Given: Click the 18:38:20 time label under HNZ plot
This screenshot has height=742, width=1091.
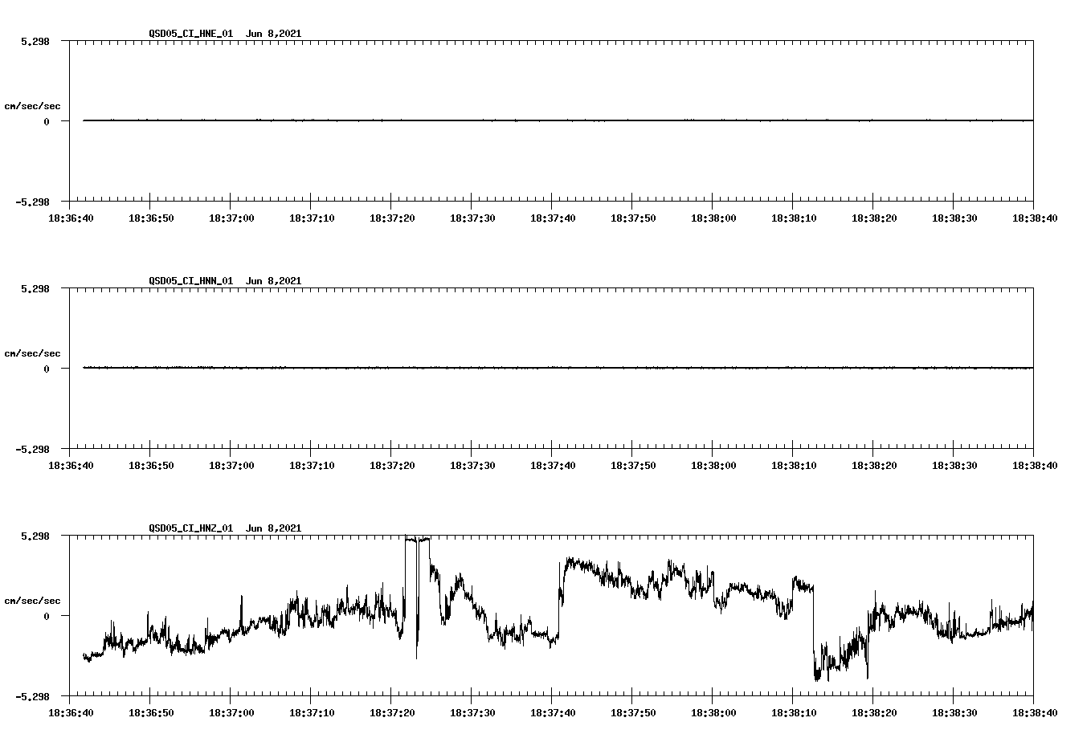Looking at the screenshot, I should [x=874, y=712].
